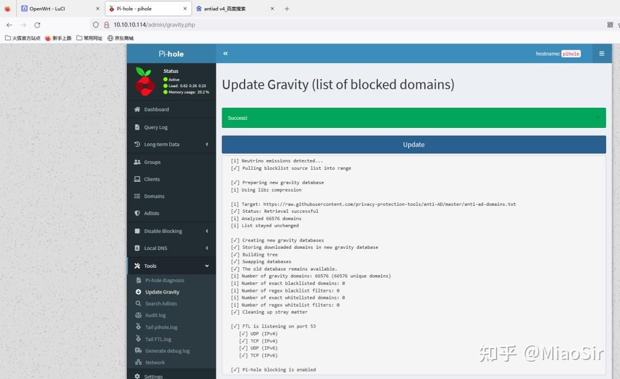Open Network using the topology icon

139,362
